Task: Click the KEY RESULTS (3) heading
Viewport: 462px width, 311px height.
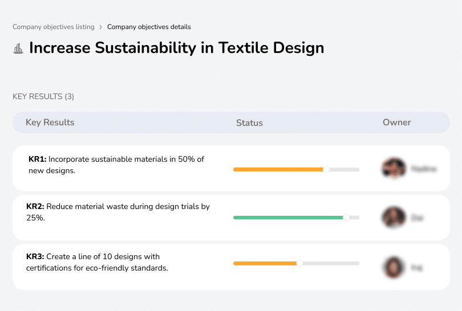Action: click(x=43, y=96)
